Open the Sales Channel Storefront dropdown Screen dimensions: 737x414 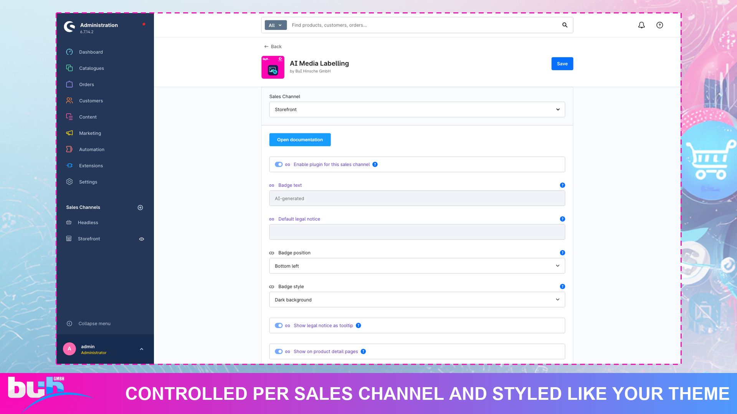coord(417,110)
